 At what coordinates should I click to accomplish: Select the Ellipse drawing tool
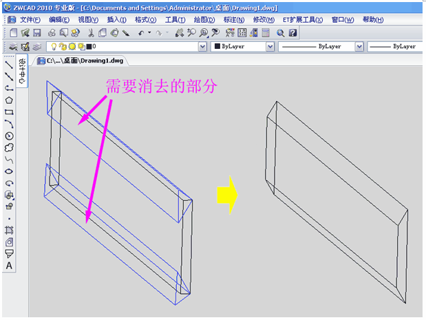pos(9,171)
